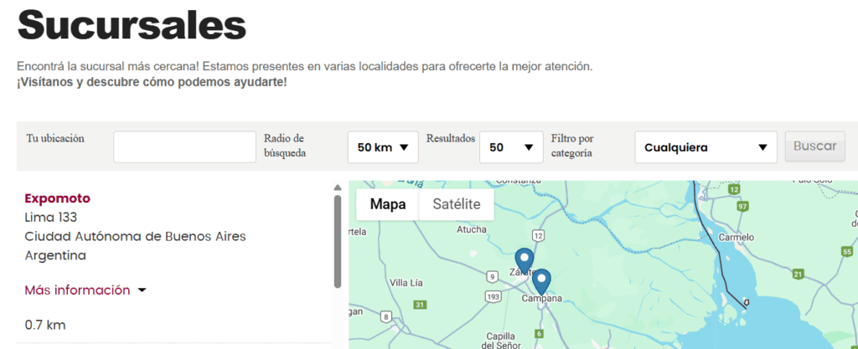Click the green Route 31 marker
The width and height of the screenshot is (858, 349).
(421, 304)
